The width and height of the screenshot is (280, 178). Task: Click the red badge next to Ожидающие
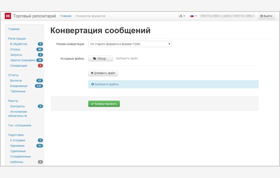coord(40,65)
